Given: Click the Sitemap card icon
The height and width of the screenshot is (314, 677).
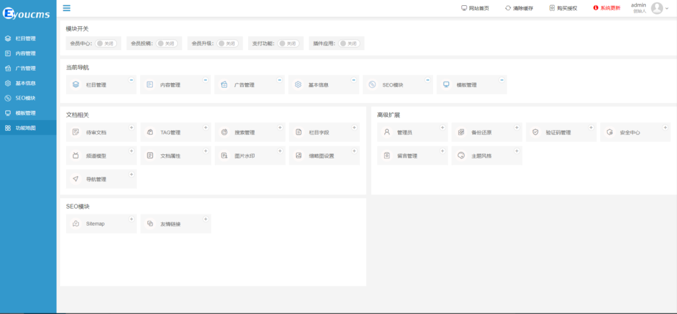Looking at the screenshot, I should click(76, 224).
